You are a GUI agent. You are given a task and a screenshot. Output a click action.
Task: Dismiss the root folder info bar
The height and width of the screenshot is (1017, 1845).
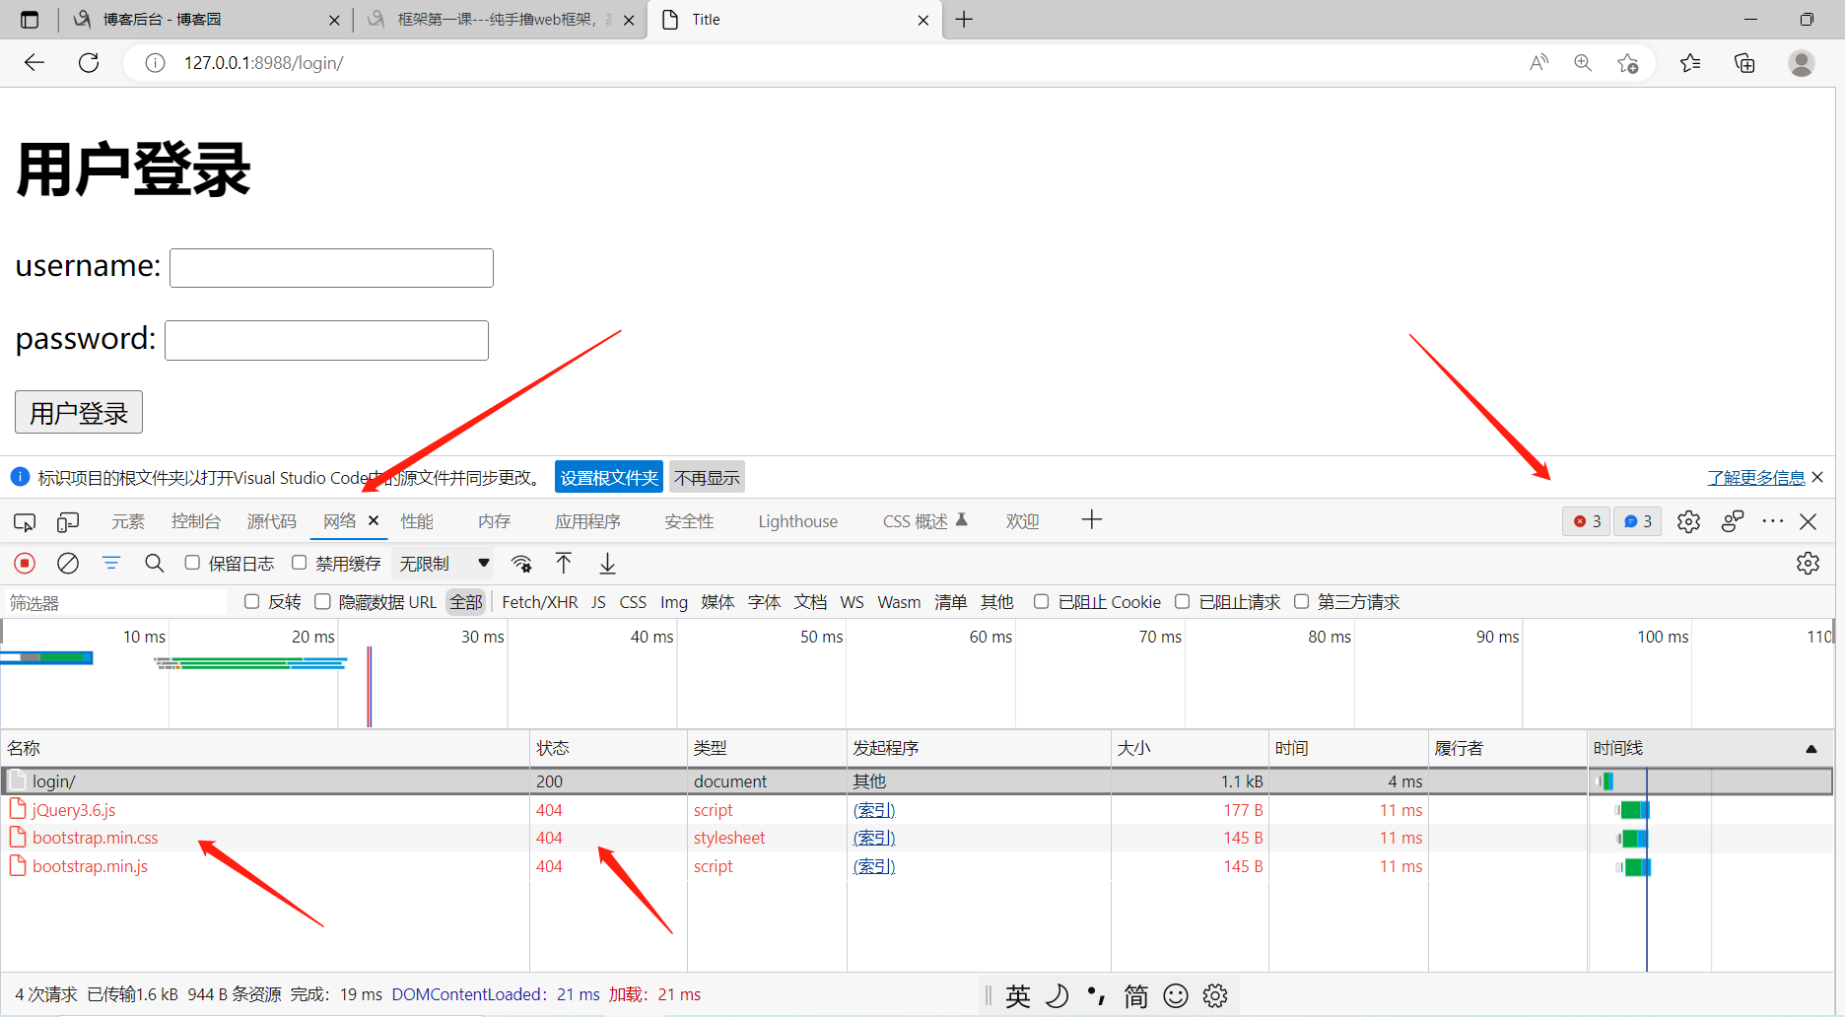point(1818,477)
